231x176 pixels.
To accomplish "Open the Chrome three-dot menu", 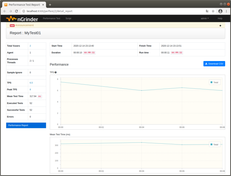I will [x=226, y=11].
